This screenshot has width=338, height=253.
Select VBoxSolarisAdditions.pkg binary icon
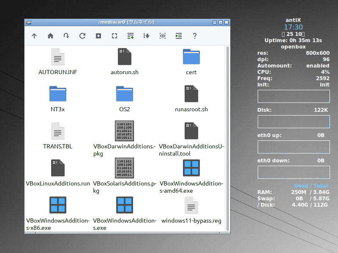124,168
